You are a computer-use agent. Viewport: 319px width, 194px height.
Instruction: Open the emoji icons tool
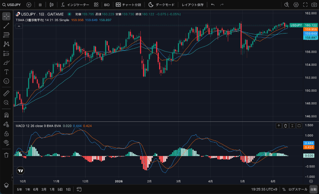6,81
